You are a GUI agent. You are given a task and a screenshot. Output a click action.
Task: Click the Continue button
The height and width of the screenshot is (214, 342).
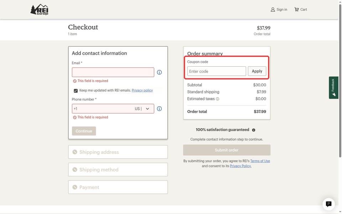[84, 131]
